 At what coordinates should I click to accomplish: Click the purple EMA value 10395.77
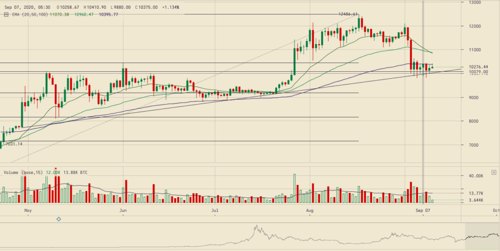[108, 15]
